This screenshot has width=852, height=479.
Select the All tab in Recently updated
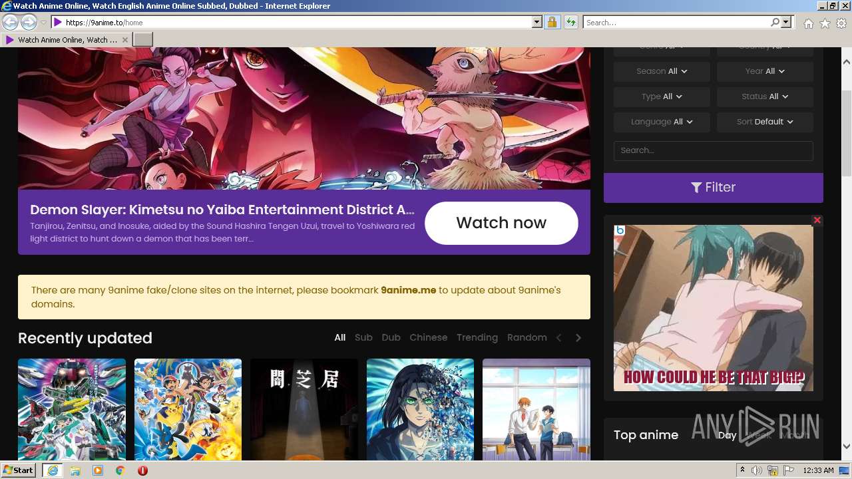point(340,337)
